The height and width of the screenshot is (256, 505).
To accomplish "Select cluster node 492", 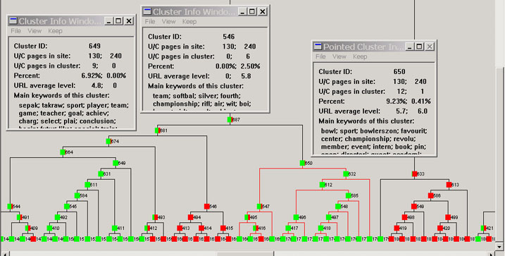I will point(57,217).
